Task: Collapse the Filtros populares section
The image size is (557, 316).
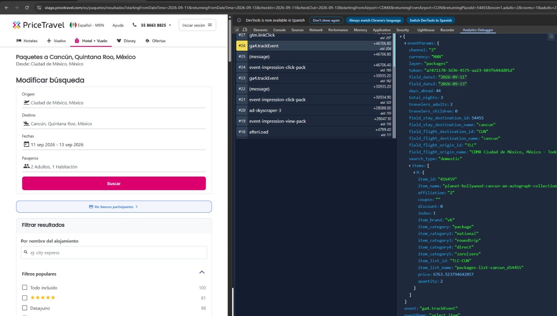Action: 202,272
